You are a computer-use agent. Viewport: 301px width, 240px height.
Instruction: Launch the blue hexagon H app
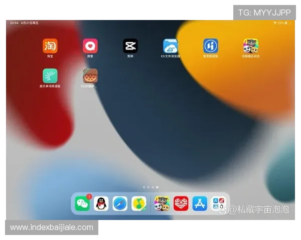click(211, 46)
